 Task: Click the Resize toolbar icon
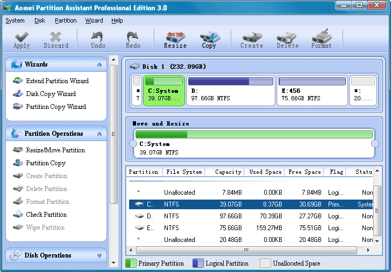pos(175,37)
